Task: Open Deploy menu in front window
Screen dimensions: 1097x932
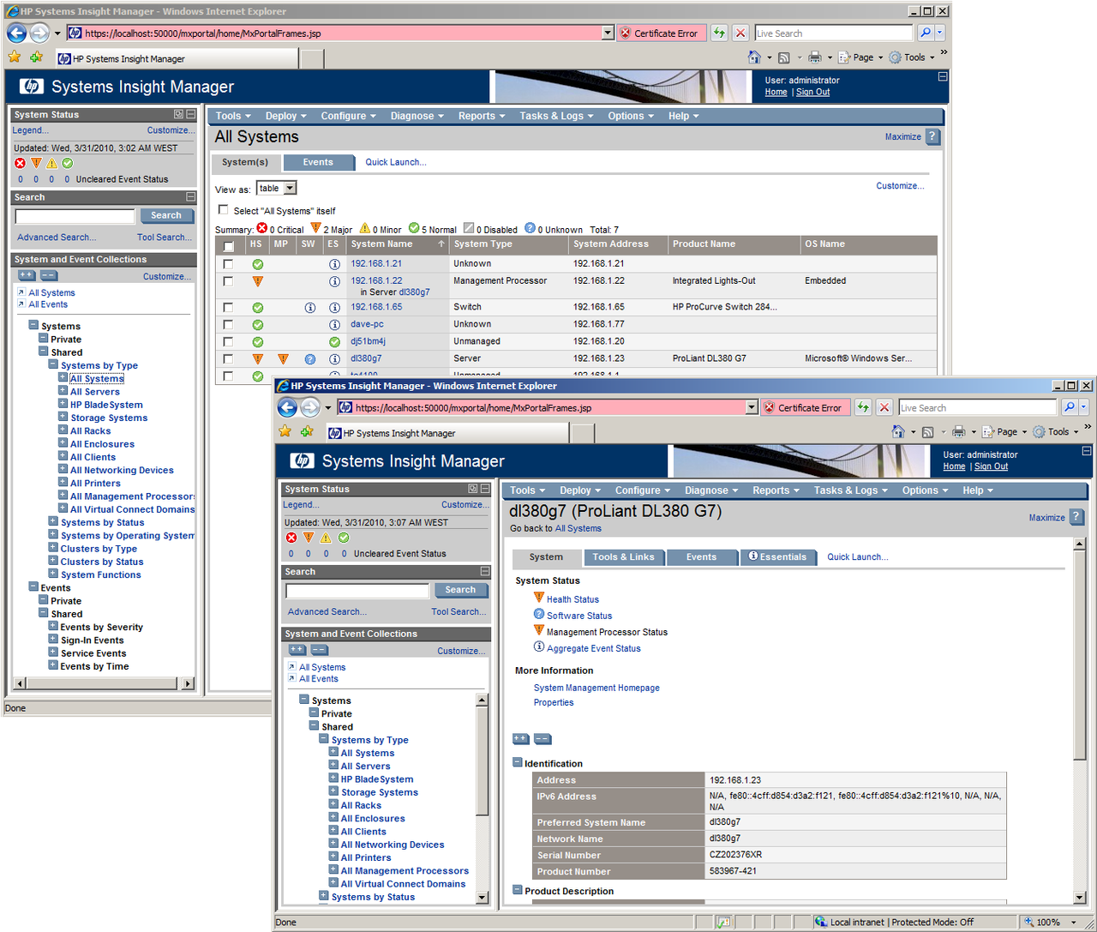Action: pyautogui.click(x=580, y=490)
